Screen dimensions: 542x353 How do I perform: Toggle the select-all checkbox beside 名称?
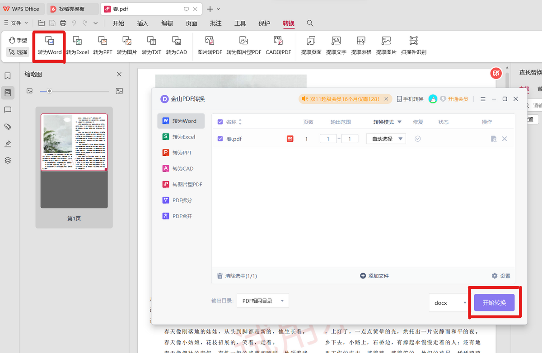click(x=220, y=122)
